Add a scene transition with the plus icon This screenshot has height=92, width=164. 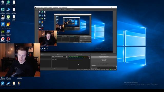pos(114,67)
